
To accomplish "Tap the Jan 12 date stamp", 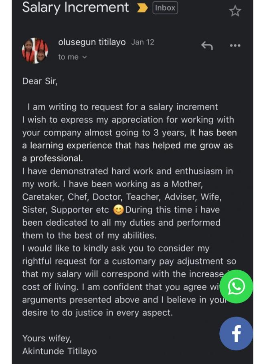I will click(x=142, y=42).
